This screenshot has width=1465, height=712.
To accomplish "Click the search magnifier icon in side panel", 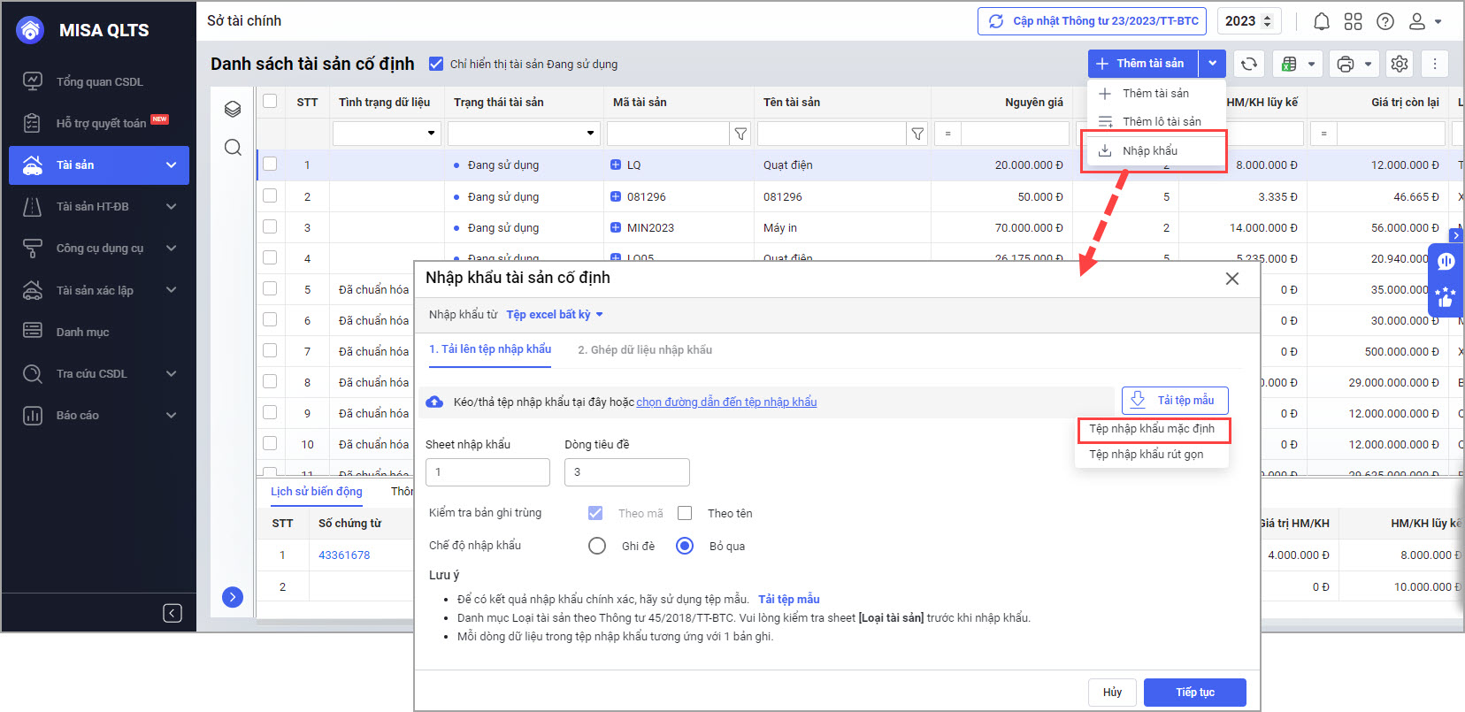I will (233, 147).
